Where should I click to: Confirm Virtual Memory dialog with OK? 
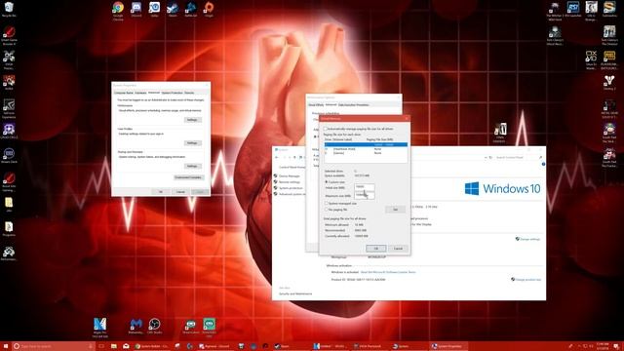coord(375,249)
